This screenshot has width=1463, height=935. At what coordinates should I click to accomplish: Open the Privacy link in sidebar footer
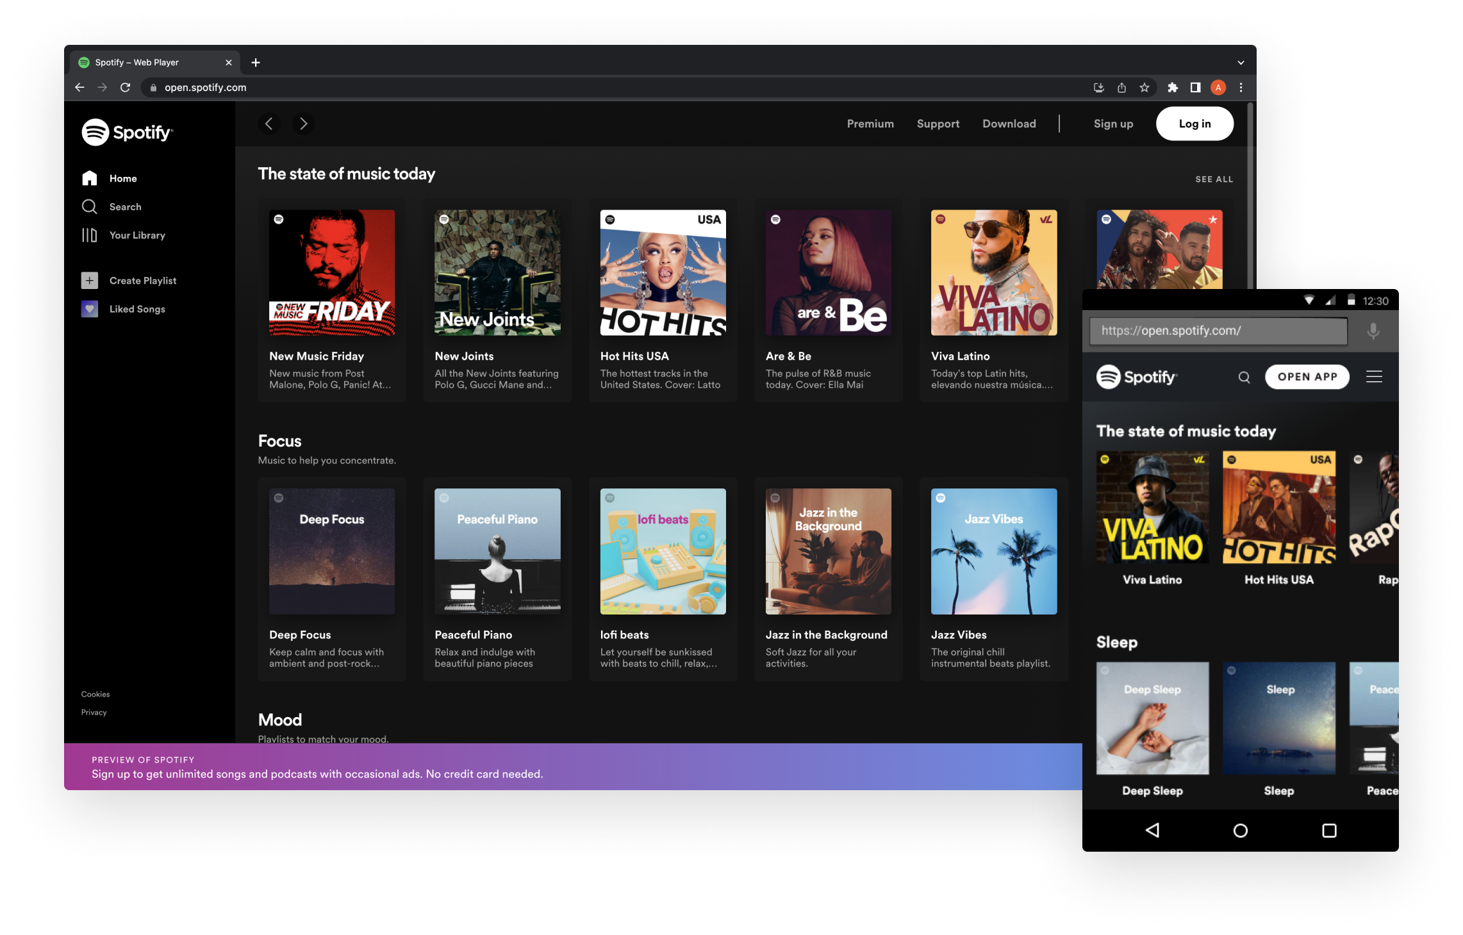click(x=94, y=711)
